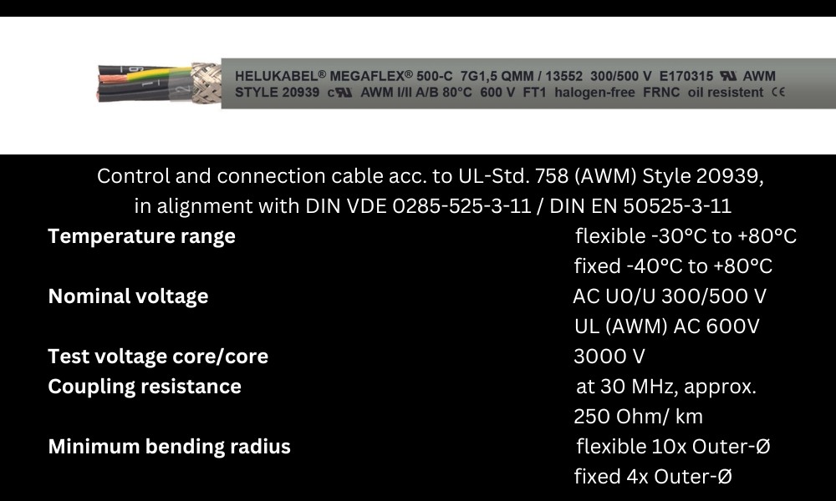The height and width of the screenshot is (501, 836).
Task: Click the Coupling resistance label
Action: coord(145,386)
